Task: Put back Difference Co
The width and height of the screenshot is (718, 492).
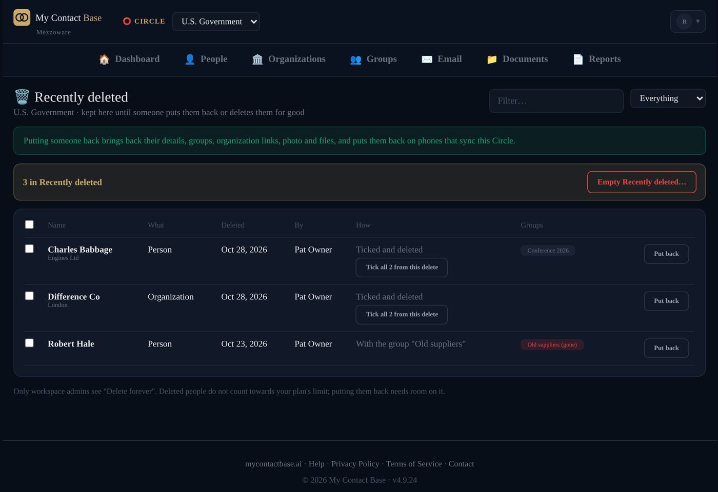Action: pos(666,301)
